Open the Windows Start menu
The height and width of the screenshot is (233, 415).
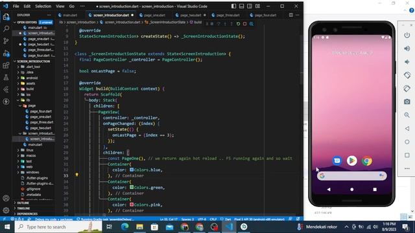tap(7, 227)
